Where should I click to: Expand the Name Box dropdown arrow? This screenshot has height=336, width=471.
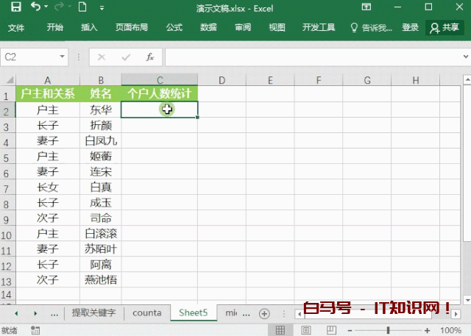62,57
